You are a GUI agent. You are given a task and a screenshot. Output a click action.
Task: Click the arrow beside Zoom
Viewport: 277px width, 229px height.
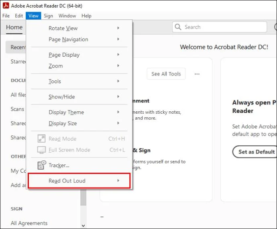pos(118,65)
